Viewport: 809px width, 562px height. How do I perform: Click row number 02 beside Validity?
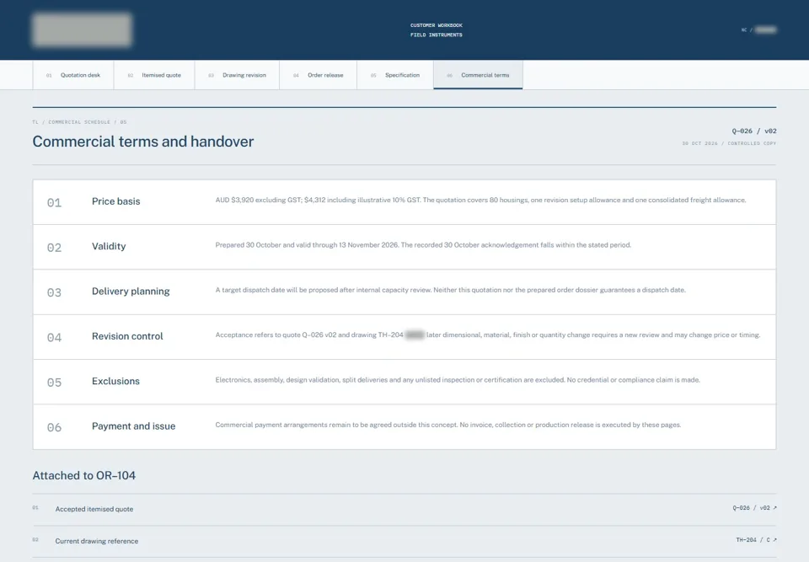pos(54,248)
